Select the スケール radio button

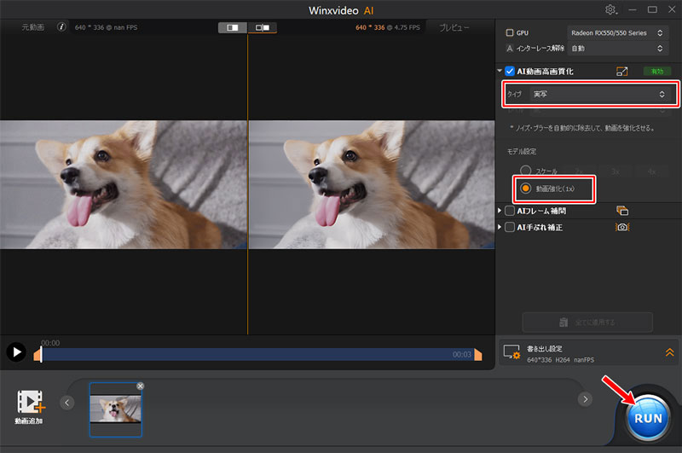coord(526,171)
